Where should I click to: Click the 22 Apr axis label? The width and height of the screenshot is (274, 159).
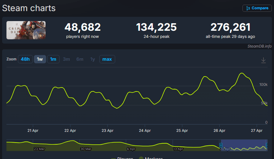tap(70, 130)
